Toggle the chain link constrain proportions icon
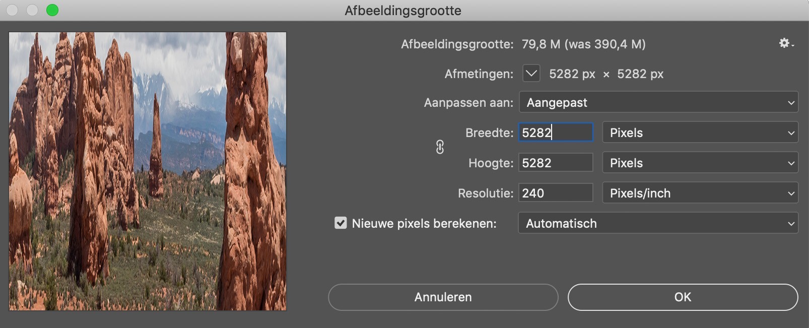The width and height of the screenshot is (809, 328). 440,147
